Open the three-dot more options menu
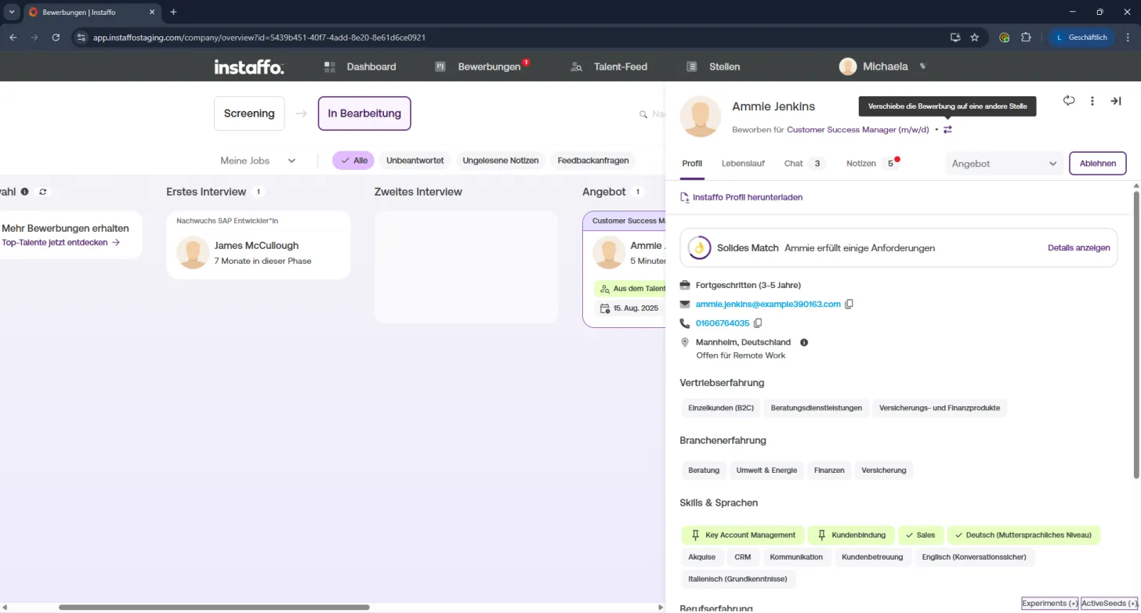1141x613 pixels. (1092, 101)
